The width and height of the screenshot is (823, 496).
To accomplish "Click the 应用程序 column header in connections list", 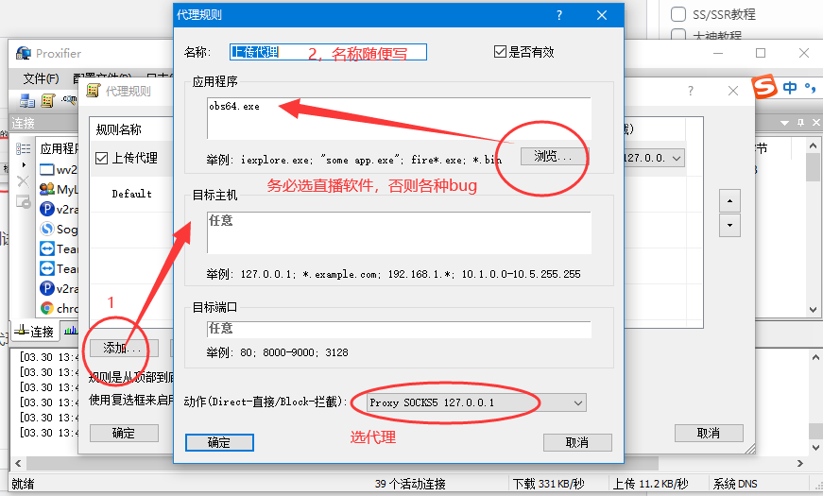I will [59, 148].
